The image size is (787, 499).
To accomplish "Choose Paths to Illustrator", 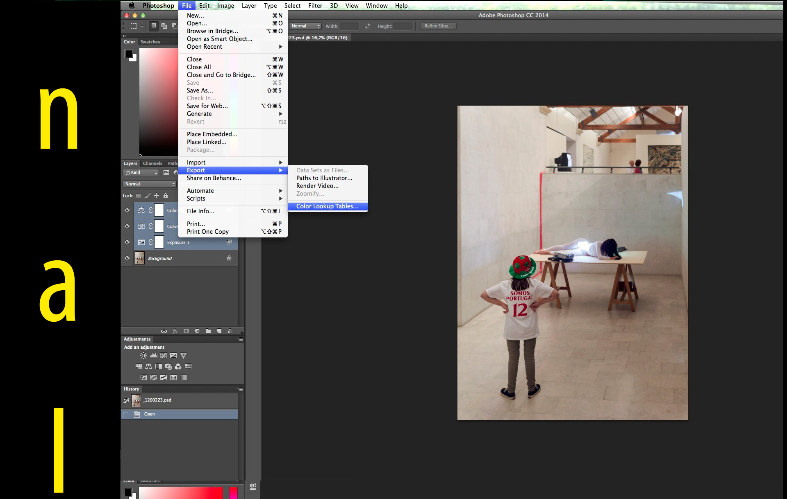I will coord(328,178).
